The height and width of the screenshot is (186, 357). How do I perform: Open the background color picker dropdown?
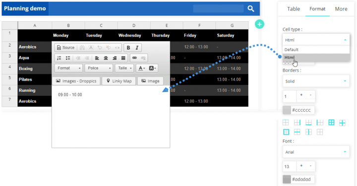pyautogui.click(x=152, y=68)
